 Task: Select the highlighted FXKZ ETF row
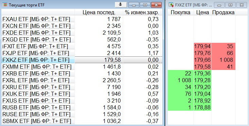pyautogui.click(x=82, y=60)
